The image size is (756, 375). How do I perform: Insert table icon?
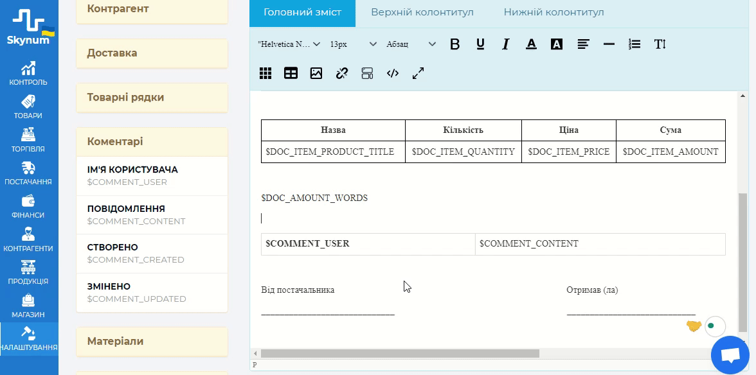(291, 73)
